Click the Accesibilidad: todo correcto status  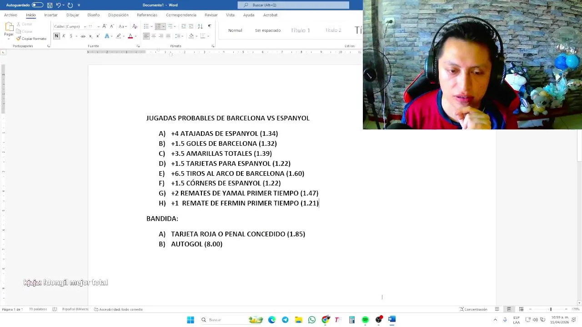pyautogui.click(x=118, y=309)
